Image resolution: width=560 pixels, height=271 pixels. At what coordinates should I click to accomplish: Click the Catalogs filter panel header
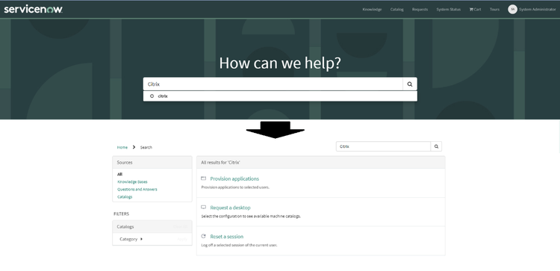[152, 227]
